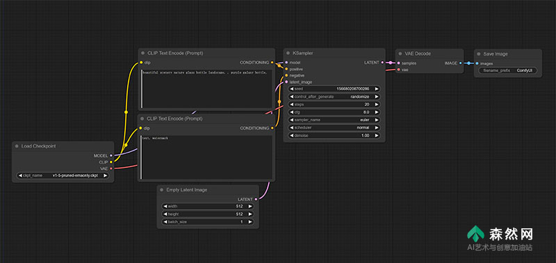The height and width of the screenshot is (263, 556).
Task: Collapse the CLIP Text Encode node with scenery prompt
Action: click(142, 53)
